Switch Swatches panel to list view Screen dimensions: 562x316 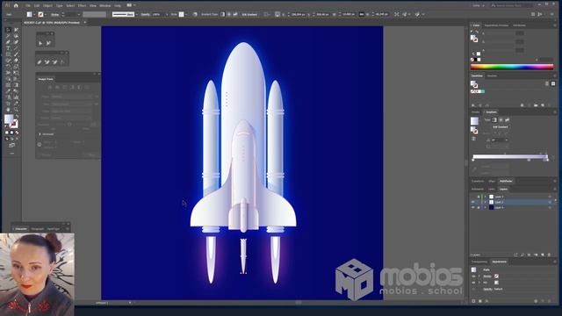[547, 83]
